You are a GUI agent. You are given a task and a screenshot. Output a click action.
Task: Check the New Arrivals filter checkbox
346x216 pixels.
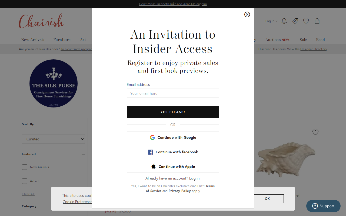click(x=25, y=167)
